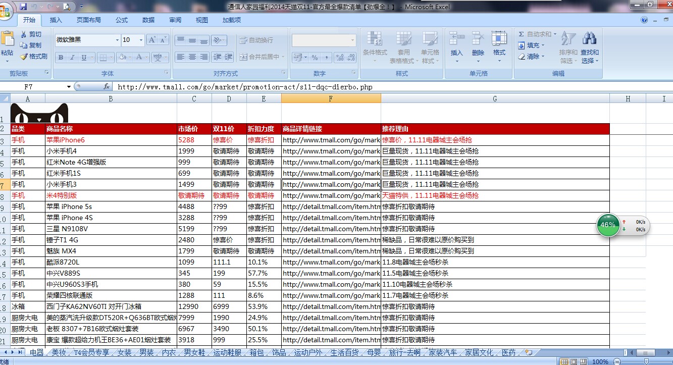Toggle italic formatting
673x365 pixels.
(x=73, y=57)
